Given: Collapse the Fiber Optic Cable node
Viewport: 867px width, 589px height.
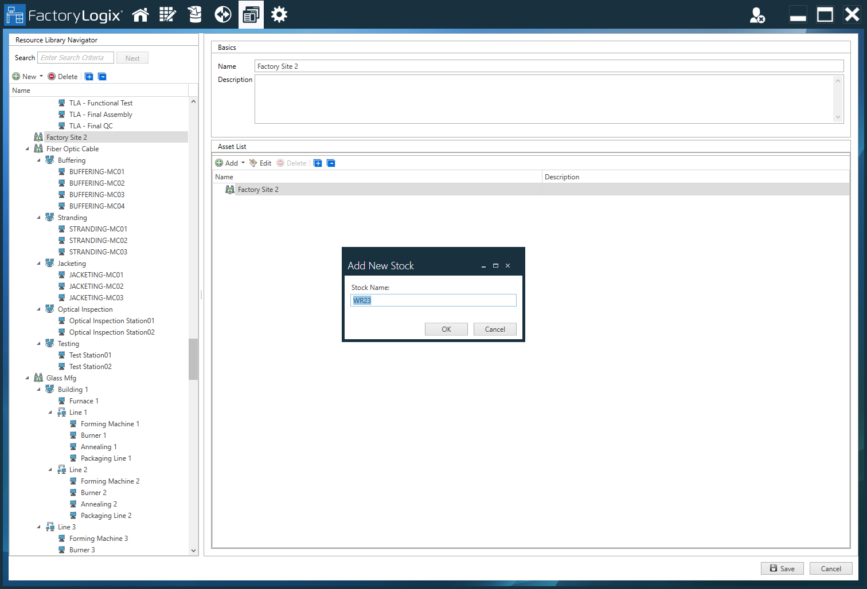Looking at the screenshot, I should tap(27, 148).
